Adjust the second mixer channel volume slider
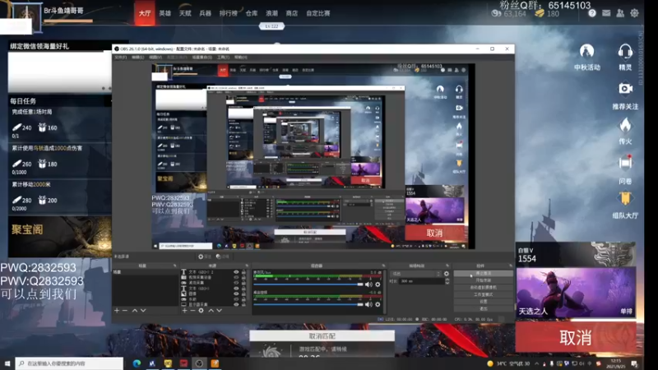Screen dimensions: 658x370 [x=308, y=304]
